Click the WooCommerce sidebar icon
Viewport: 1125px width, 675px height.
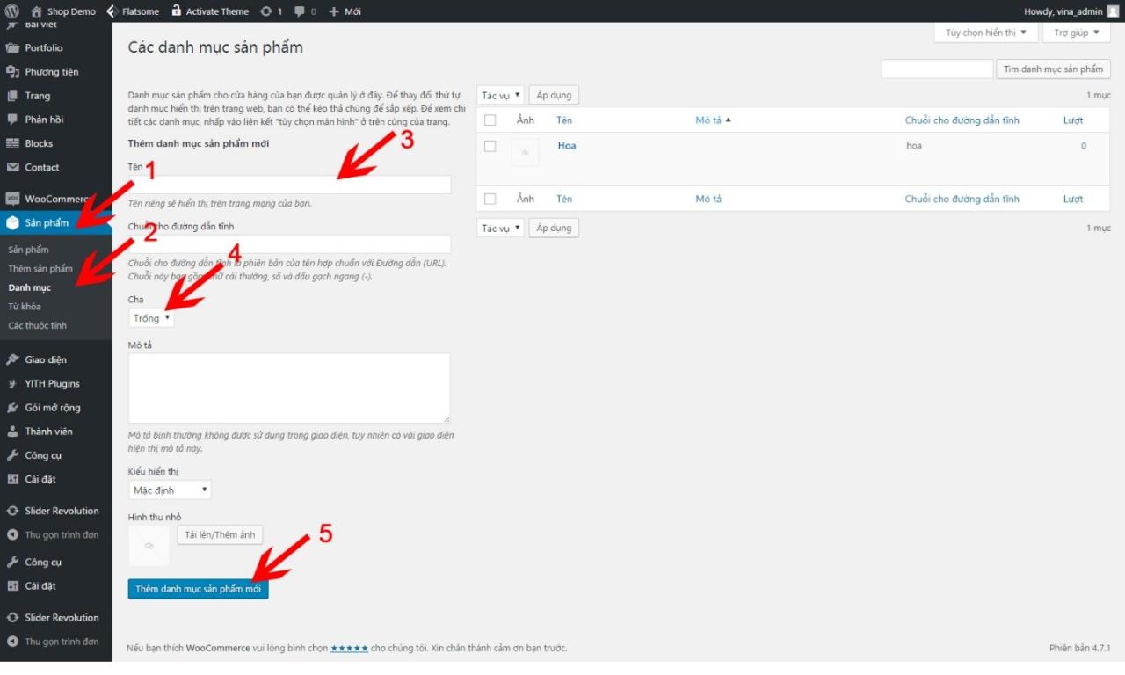[12, 199]
